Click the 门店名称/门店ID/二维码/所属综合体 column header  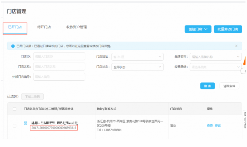(x=48, y=109)
